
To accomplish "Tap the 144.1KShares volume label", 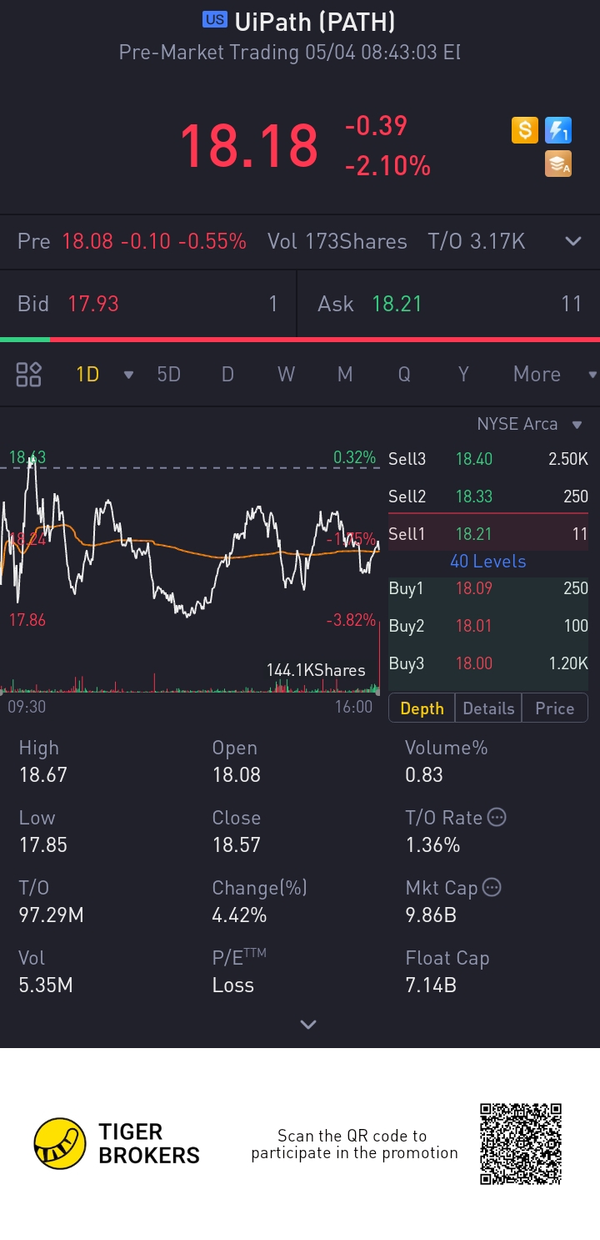I will point(316,670).
